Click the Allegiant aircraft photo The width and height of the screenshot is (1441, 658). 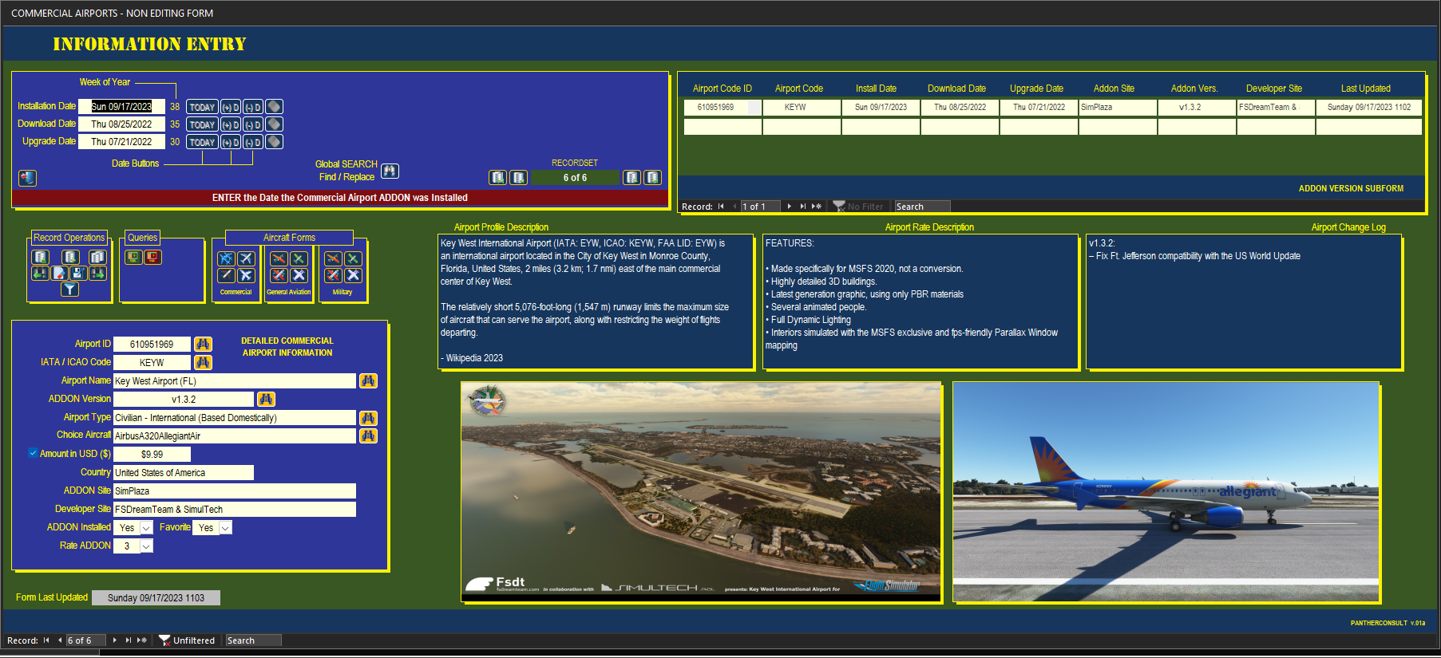[x=1166, y=492]
